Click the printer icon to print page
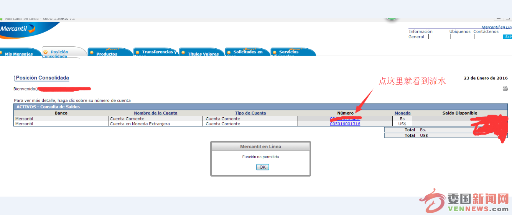 505,89
